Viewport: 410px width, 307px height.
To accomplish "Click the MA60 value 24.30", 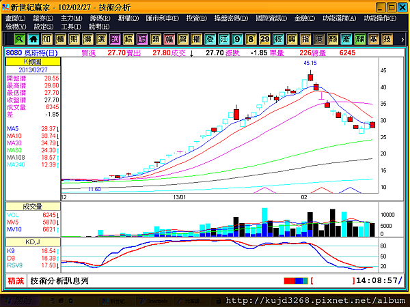I will pos(49,150).
